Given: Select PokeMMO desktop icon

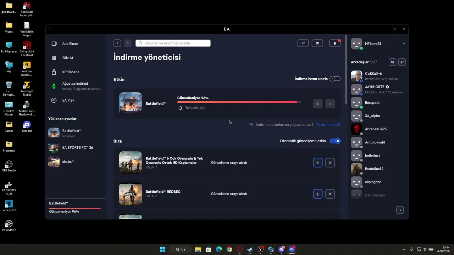Looking at the screenshot, I should (x=9, y=226).
